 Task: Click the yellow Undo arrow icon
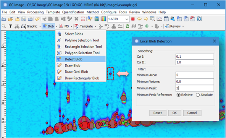37,19
